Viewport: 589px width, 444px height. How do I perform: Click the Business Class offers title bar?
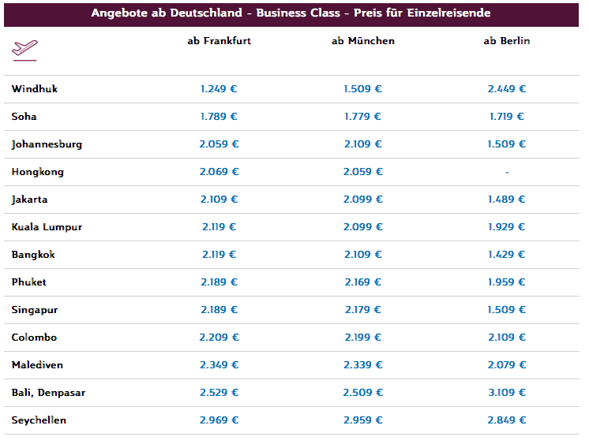[x=291, y=13]
